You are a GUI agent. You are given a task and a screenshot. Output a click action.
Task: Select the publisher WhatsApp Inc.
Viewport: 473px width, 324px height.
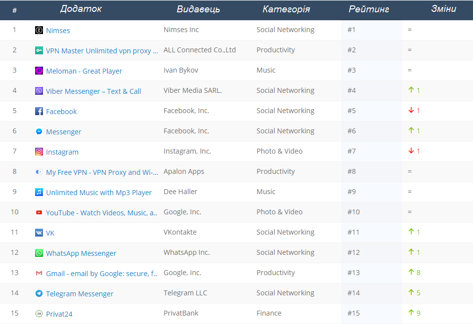(187, 252)
